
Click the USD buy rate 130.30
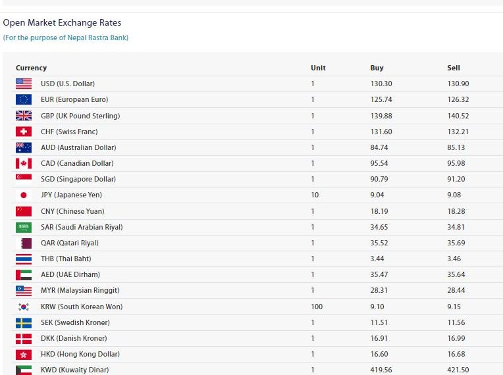381,84
